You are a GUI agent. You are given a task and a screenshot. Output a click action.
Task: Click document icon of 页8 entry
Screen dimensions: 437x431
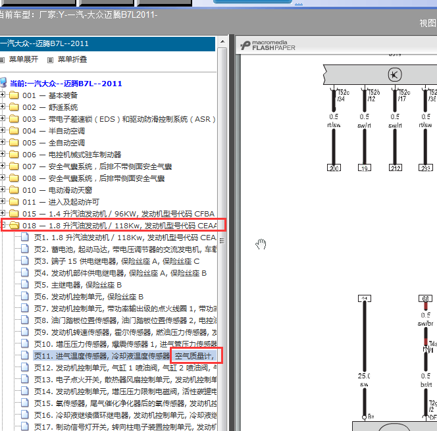(25, 320)
